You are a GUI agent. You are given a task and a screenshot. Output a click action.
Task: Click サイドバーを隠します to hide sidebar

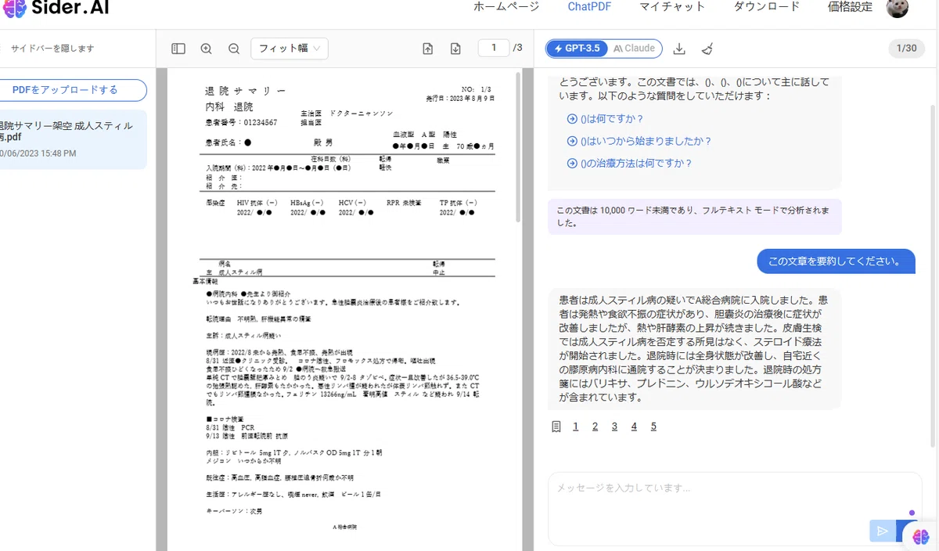tap(52, 49)
